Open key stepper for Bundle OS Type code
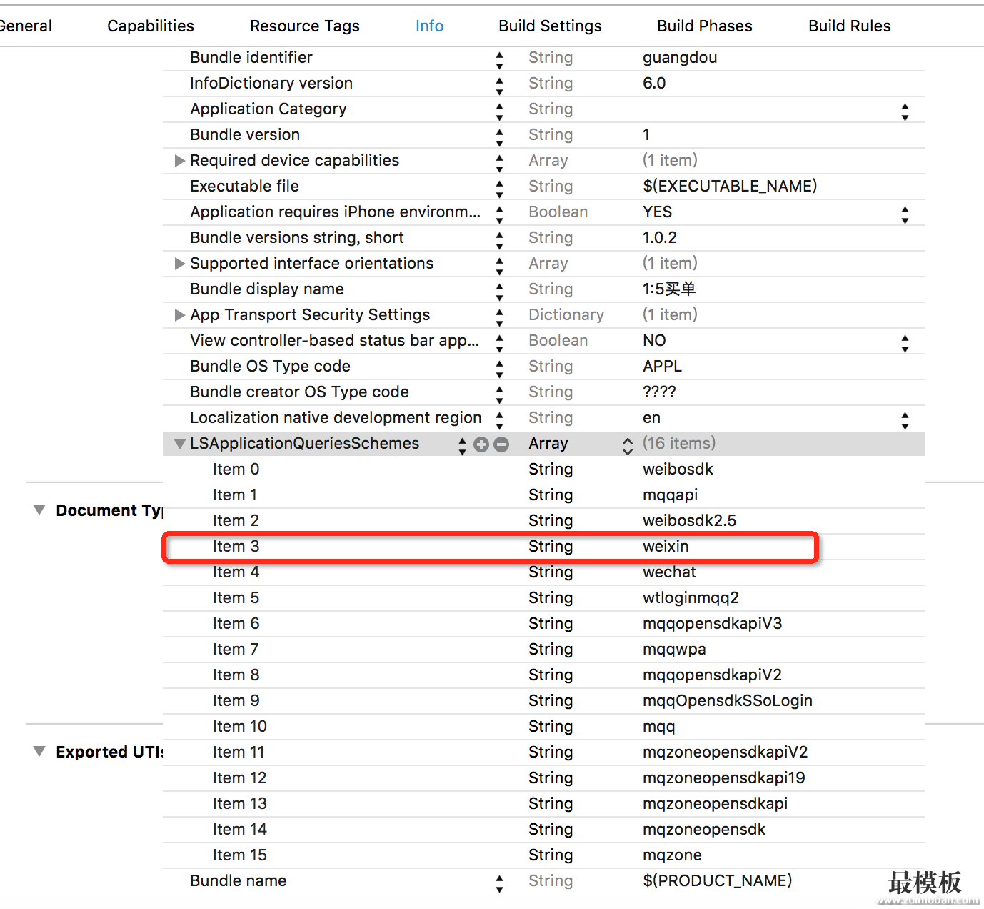Viewport: 984px width, 909px height. pyautogui.click(x=499, y=369)
